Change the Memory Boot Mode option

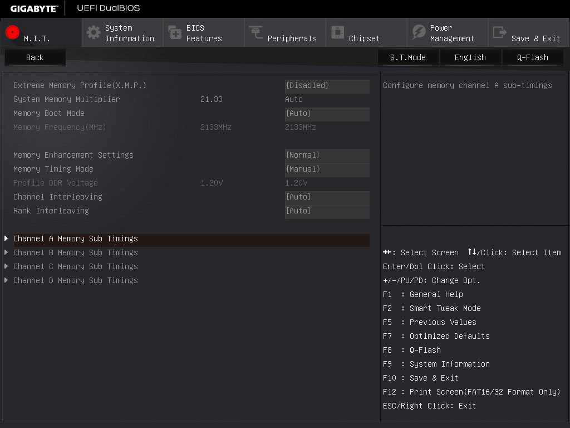point(327,114)
